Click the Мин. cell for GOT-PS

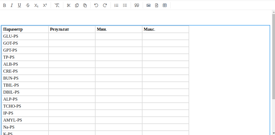point(119,43)
